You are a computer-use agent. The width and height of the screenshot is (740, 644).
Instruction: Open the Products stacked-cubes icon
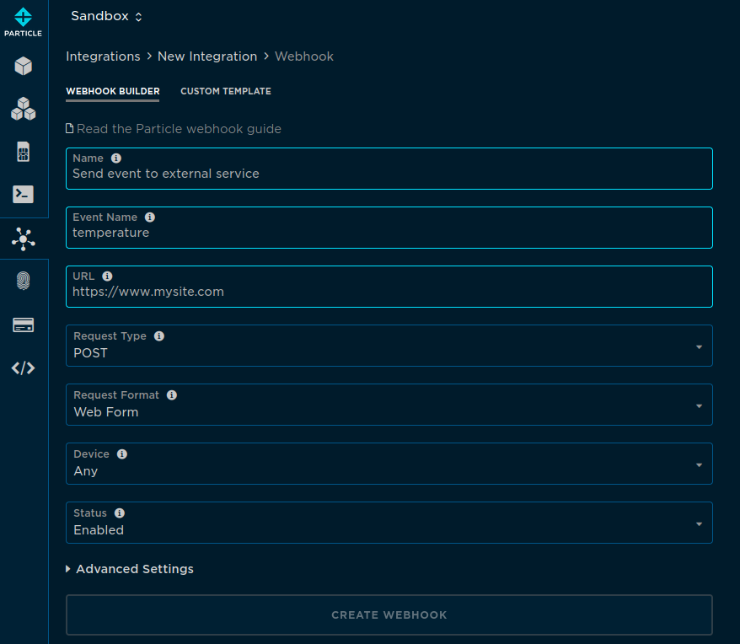(x=23, y=109)
